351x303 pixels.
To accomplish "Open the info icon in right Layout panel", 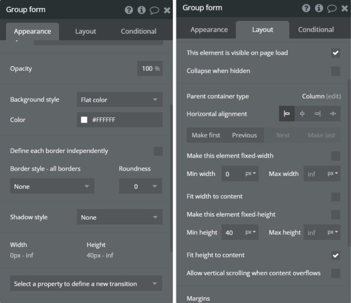I will [x=319, y=8].
